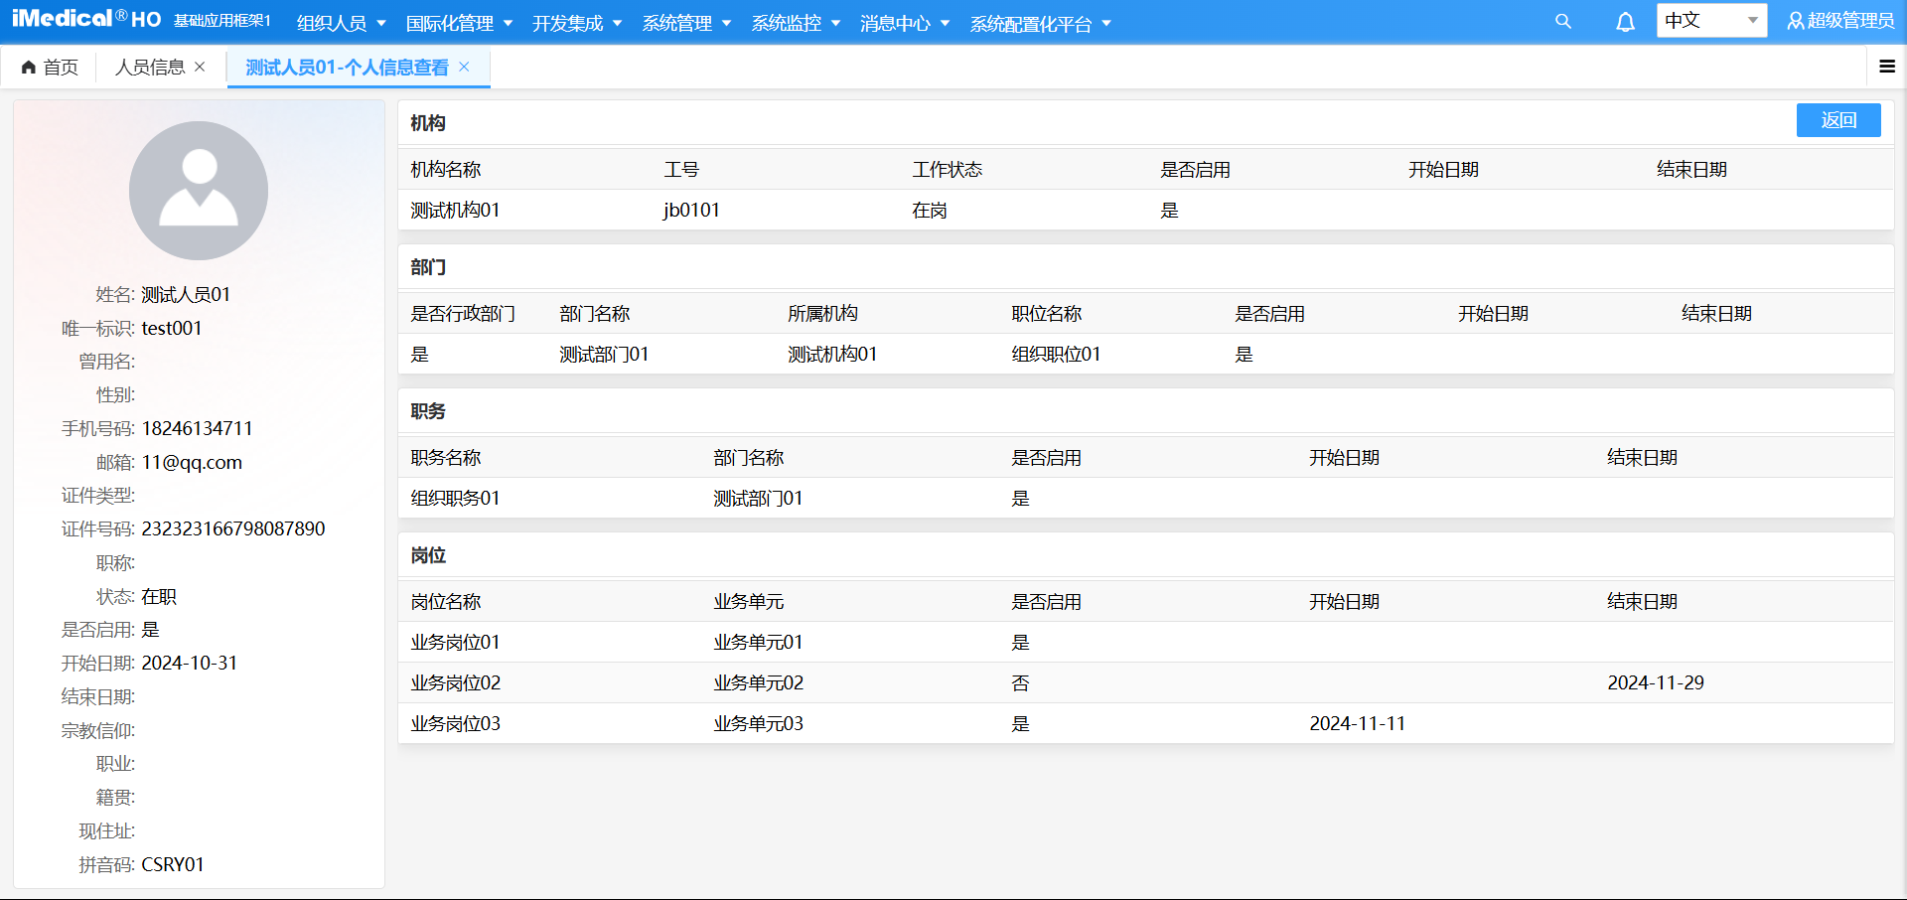
Task: Click the search magnifier icon
Action: coord(1562,21)
